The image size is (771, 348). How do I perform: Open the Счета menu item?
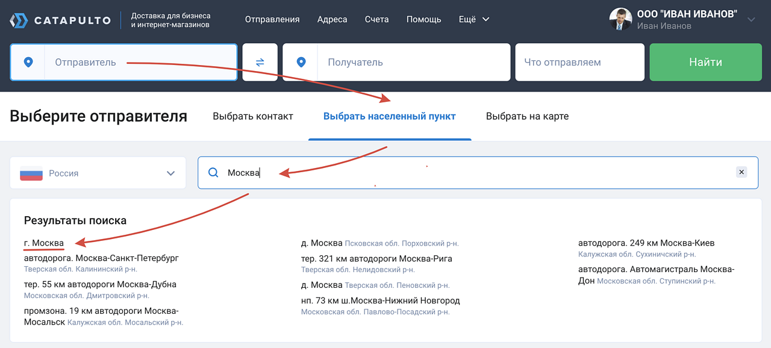tap(376, 19)
